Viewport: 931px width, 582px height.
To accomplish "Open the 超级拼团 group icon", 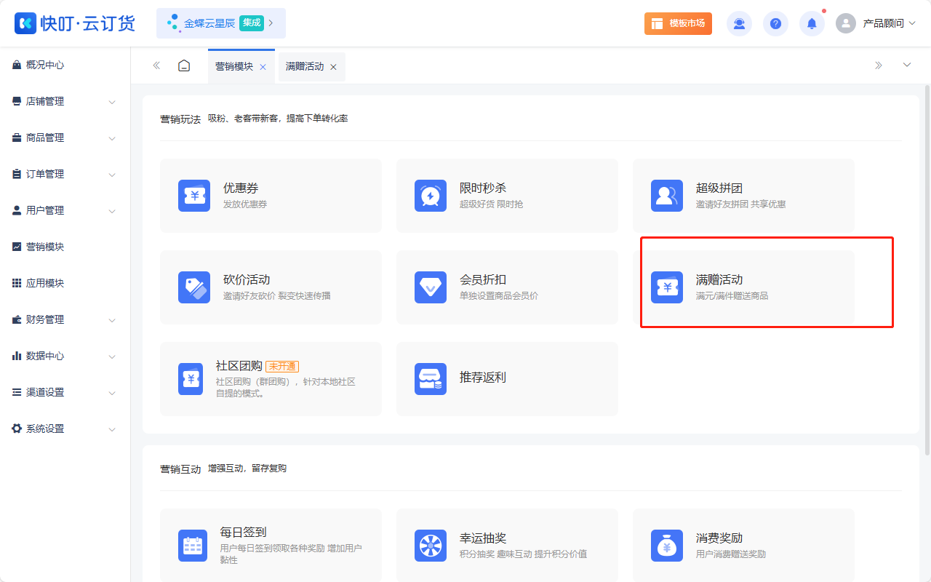I will [x=667, y=196].
